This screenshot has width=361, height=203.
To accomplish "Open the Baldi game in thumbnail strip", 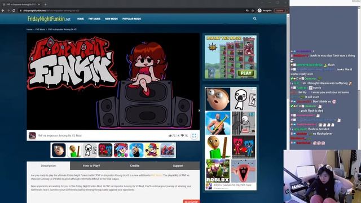I will [74, 150].
